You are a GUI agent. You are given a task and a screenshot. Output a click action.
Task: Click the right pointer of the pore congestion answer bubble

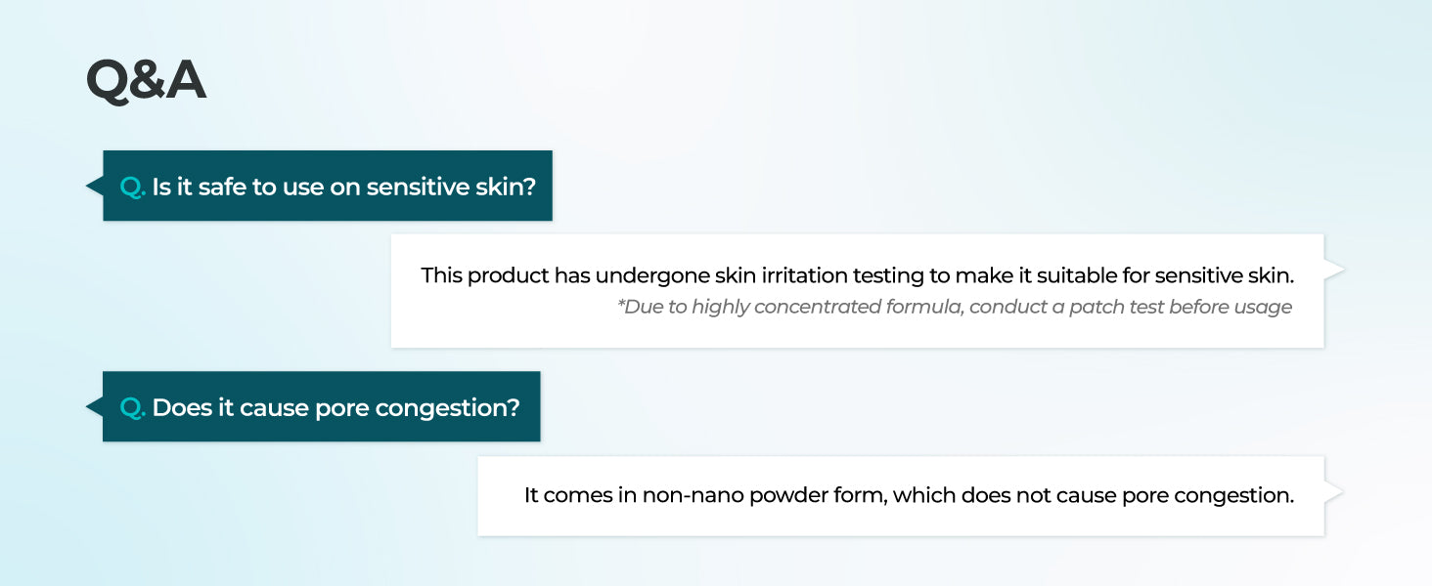(1334, 493)
